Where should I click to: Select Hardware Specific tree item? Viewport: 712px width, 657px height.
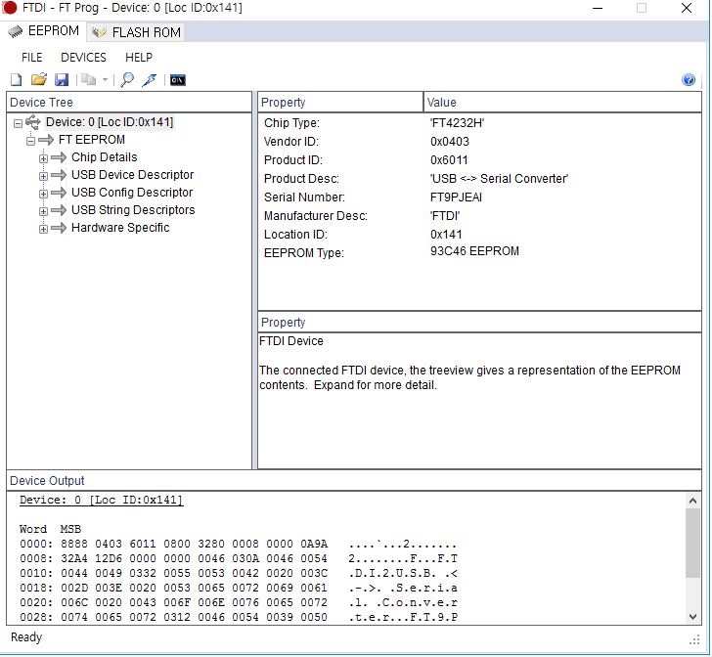(120, 228)
